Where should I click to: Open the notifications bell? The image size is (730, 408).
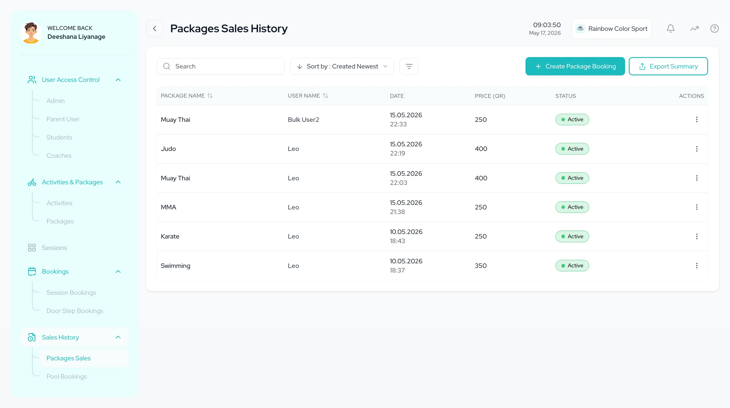pyautogui.click(x=670, y=29)
